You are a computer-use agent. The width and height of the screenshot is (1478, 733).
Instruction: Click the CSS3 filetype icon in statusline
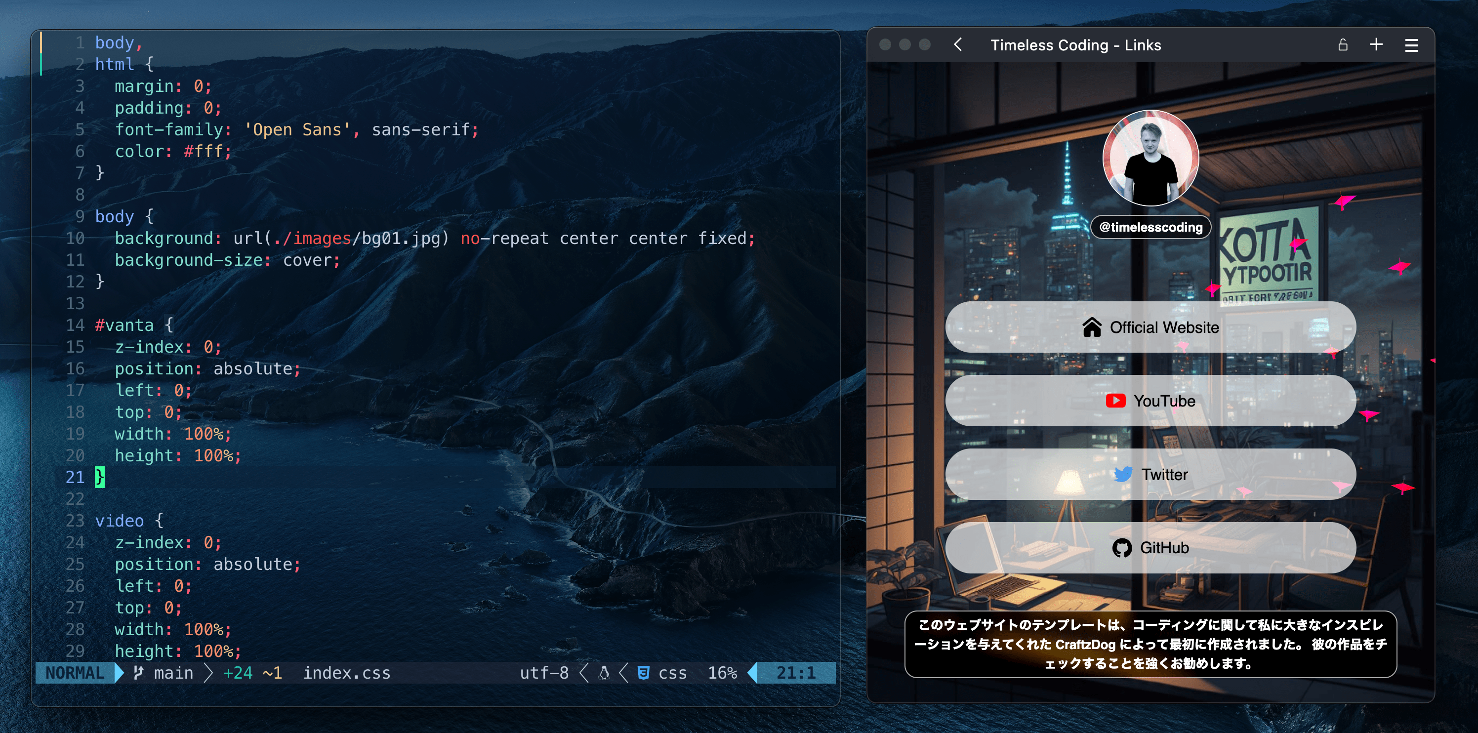tap(644, 672)
